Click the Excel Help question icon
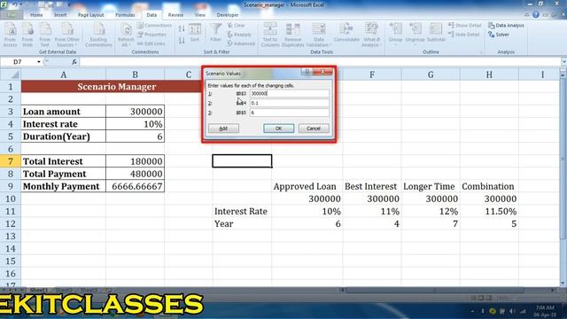This screenshot has height=319, width=567. [x=535, y=15]
